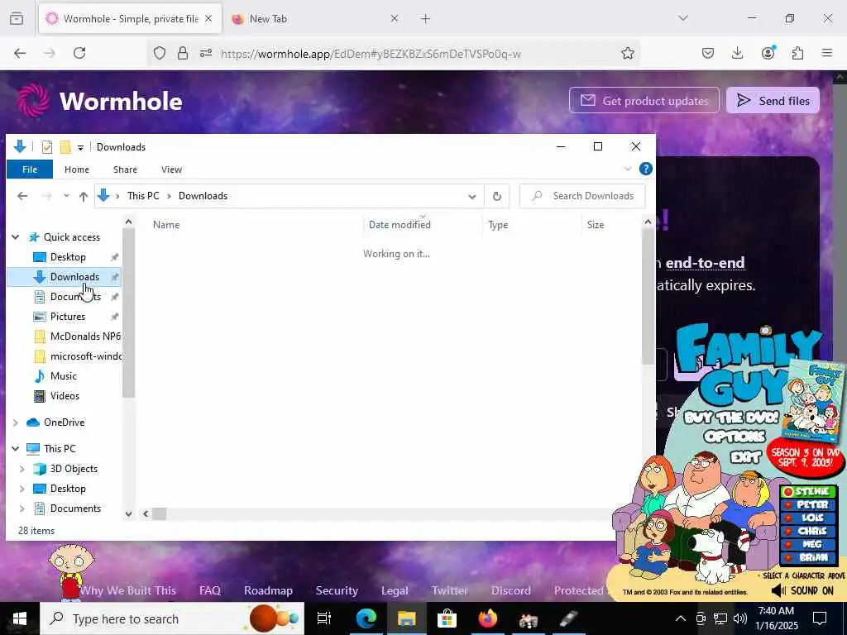
Task: Click the Firefox back arrow button
Action: (x=20, y=53)
